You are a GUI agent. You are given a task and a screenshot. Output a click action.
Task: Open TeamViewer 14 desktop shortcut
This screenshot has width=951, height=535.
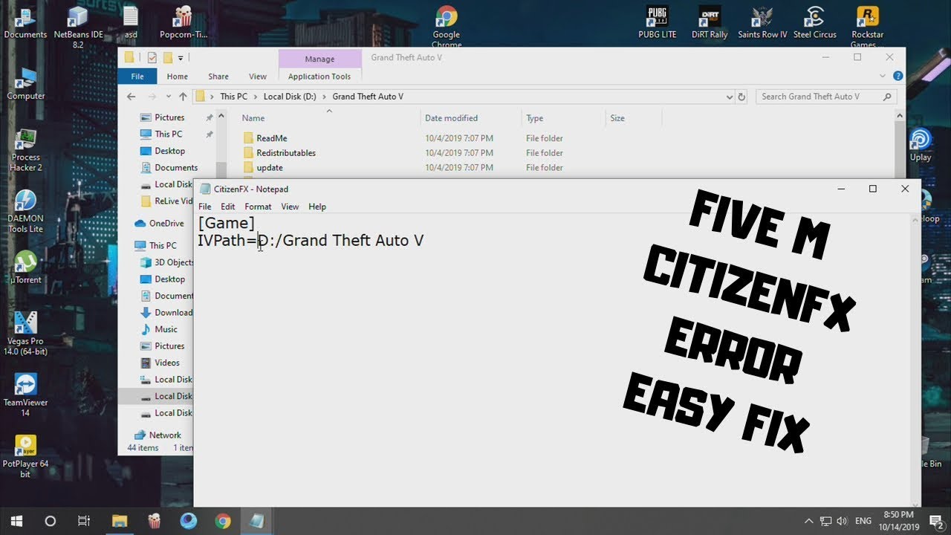(25, 395)
